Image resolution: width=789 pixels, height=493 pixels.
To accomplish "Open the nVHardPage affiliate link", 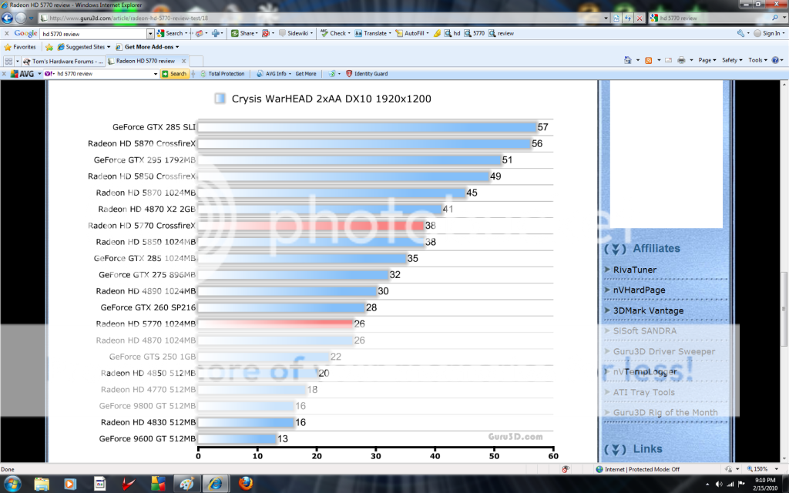I will point(639,290).
